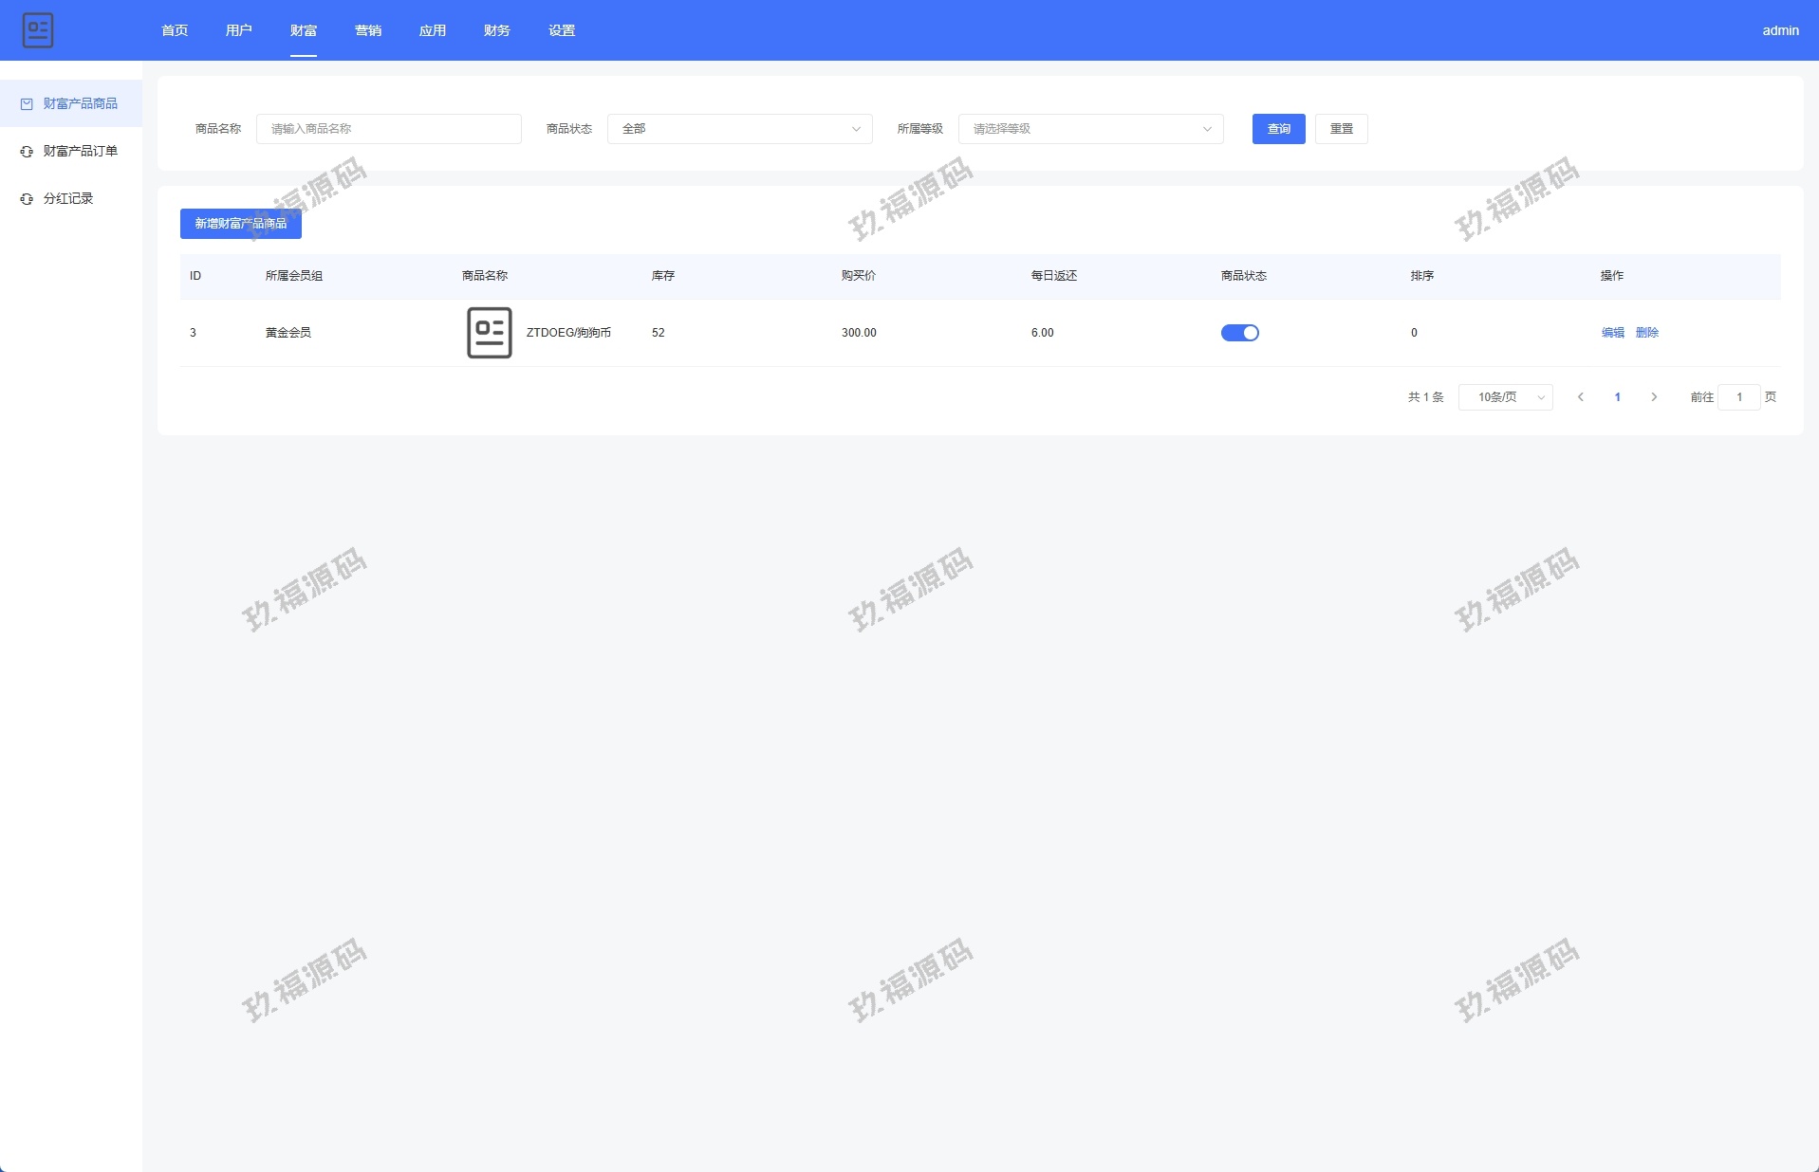
Task: Click the 财富产品商品 sidebar icon
Action: tap(27, 104)
